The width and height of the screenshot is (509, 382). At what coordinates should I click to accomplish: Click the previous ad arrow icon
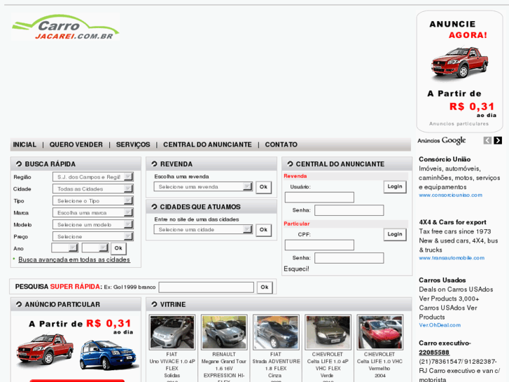[x=487, y=141]
